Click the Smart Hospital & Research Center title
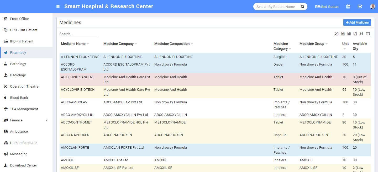 [109, 7]
